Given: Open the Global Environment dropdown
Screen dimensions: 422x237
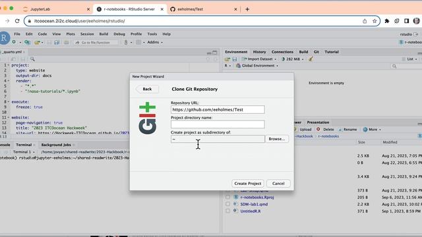Looking at the screenshot, I should pyautogui.click(x=257, y=66).
